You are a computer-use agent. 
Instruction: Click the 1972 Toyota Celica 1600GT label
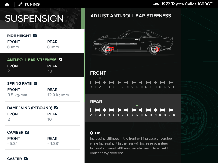point(187,4)
